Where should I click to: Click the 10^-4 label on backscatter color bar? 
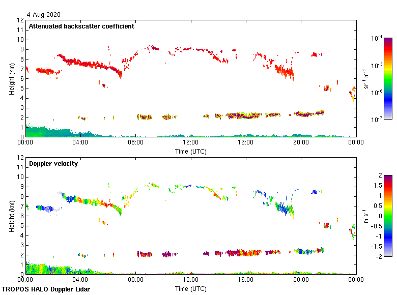(377, 39)
